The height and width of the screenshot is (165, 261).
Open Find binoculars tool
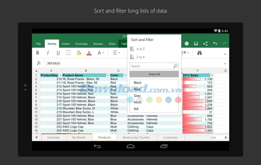199,53
